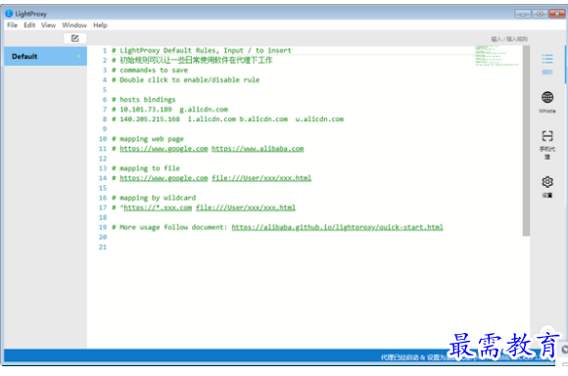Click the LightProxy app logo icon
Viewport: 568px width, 376px height.
pos(9,14)
